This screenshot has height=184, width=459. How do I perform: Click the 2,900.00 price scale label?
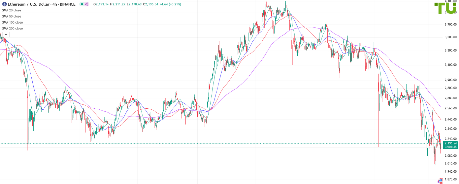pos(451,80)
